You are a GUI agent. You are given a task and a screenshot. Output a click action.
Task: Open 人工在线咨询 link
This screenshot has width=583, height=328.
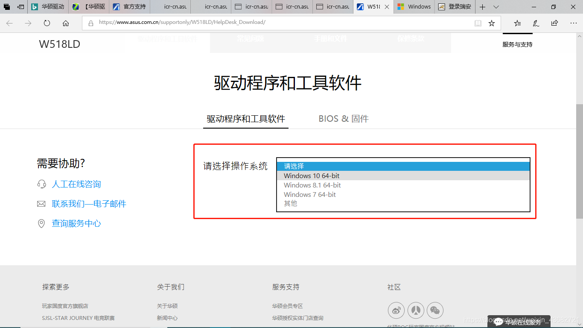coord(76,184)
